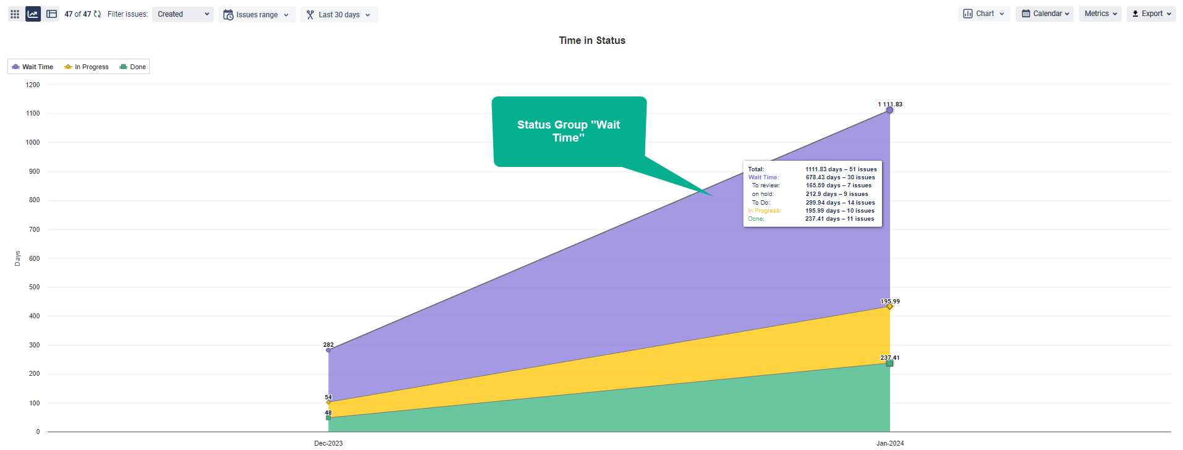Click the calendar clock icon in Issues range
1183x450 pixels.
tap(228, 15)
